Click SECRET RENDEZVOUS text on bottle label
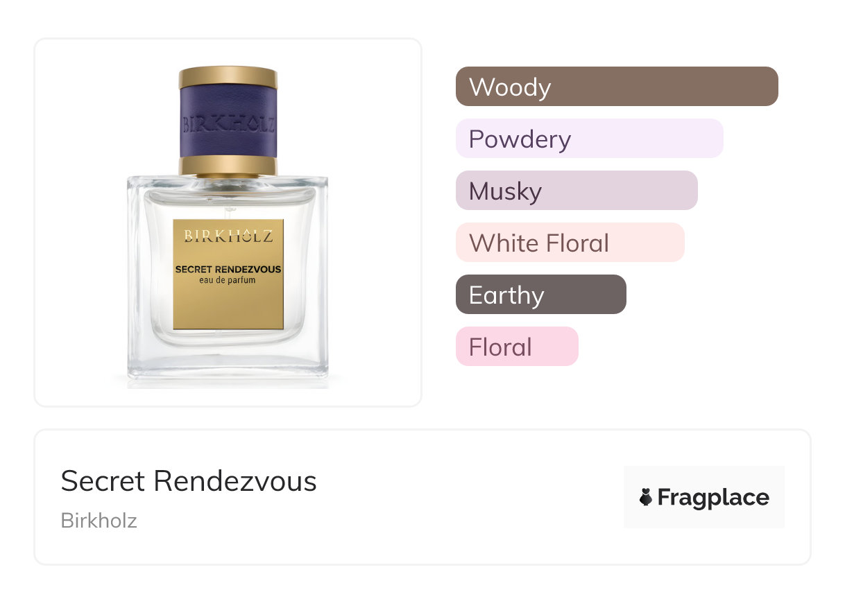Screen dimensions: 845x599 pos(228,269)
